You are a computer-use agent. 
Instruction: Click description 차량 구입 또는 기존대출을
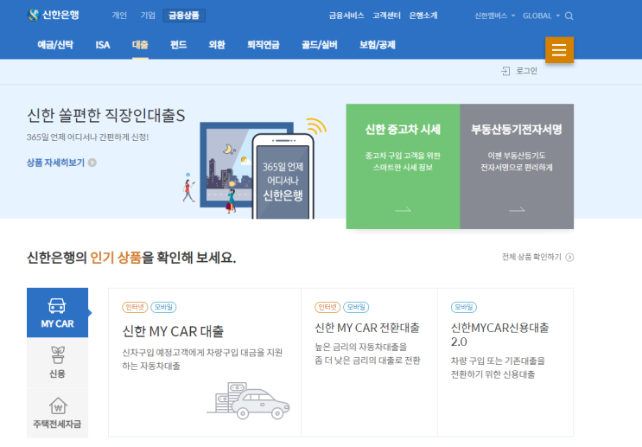pyautogui.click(x=498, y=361)
